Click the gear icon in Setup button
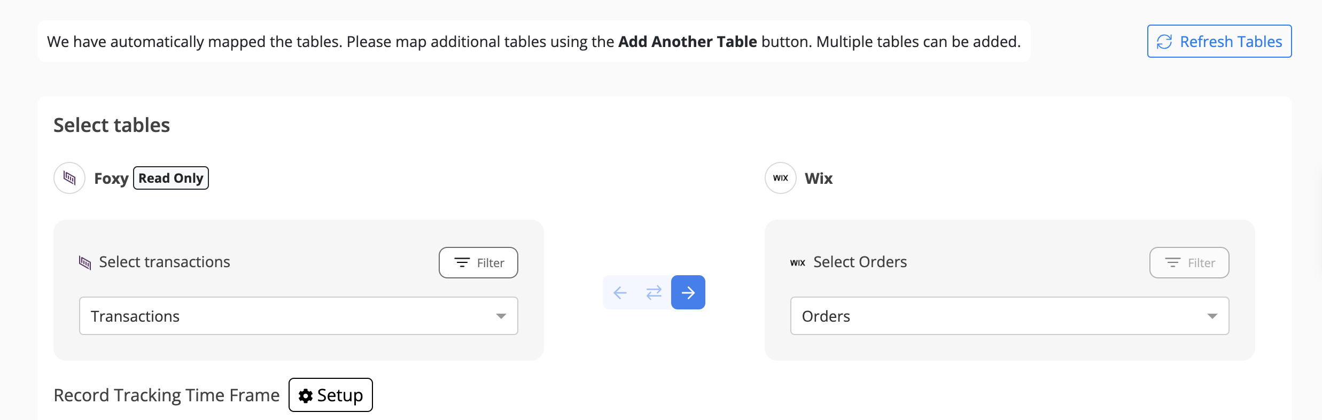The width and height of the screenshot is (1322, 420). 306,395
